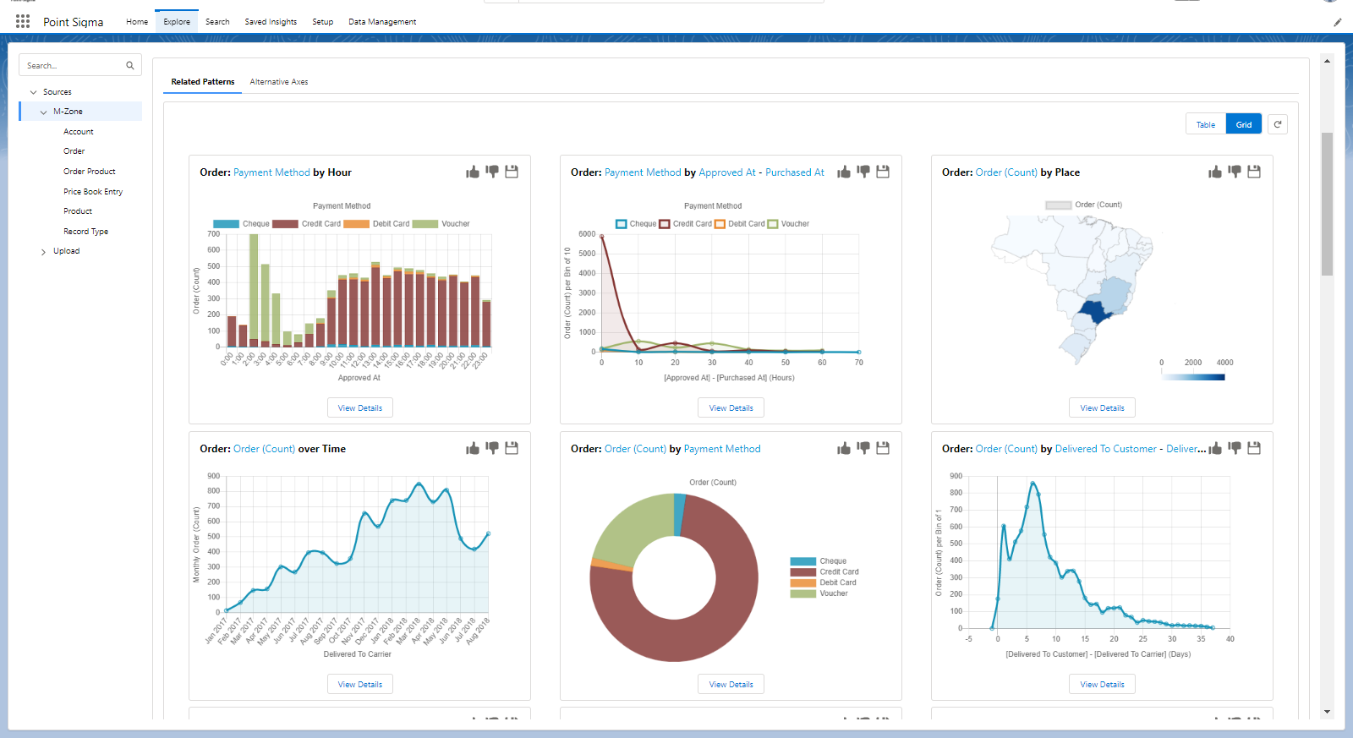View Details for Order Count by Place

tap(1102, 408)
